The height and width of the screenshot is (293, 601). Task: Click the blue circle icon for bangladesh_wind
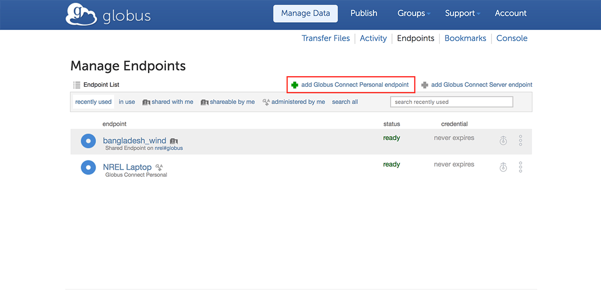[x=88, y=141]
